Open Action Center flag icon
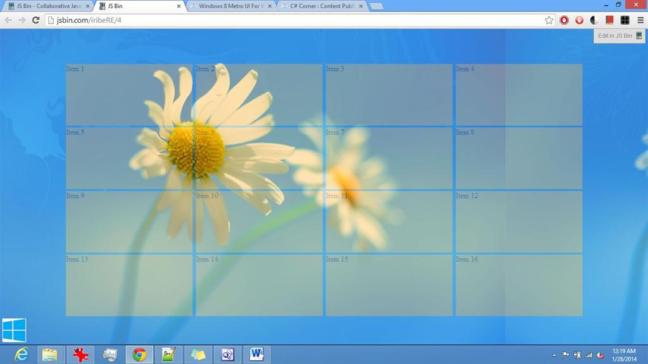Viewport: 648px width, 364px height. [x=566, y=355]
